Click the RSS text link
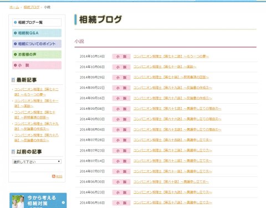Screen dimensions: 266x208 click(59, 176)
